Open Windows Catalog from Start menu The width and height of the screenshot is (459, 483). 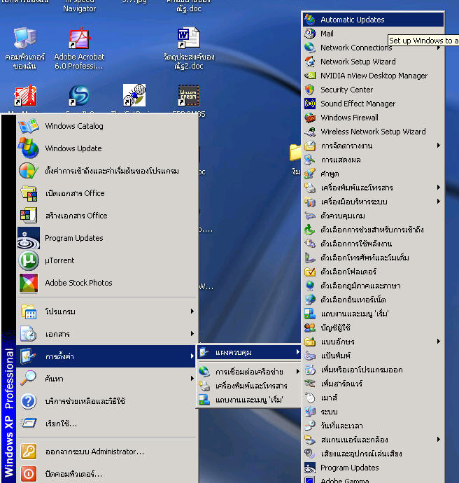pos(106,126)
